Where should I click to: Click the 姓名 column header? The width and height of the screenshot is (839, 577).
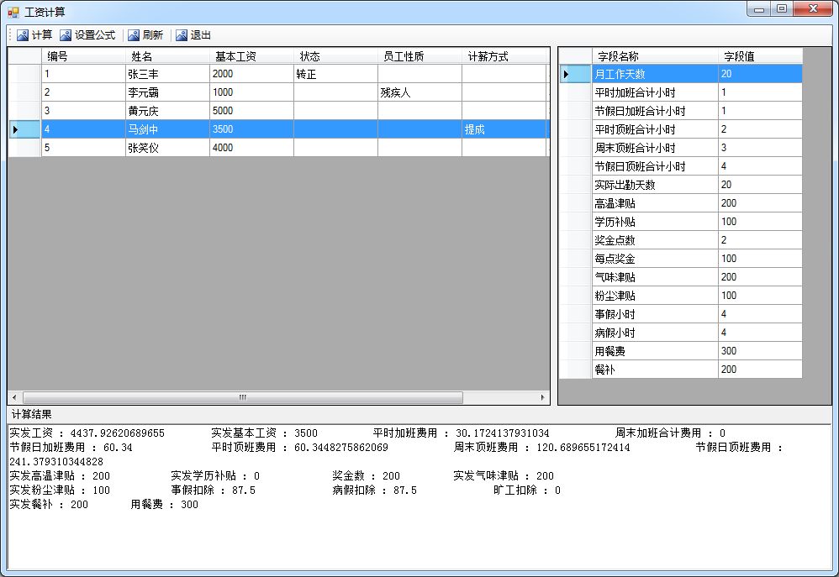tap(167, 56)
